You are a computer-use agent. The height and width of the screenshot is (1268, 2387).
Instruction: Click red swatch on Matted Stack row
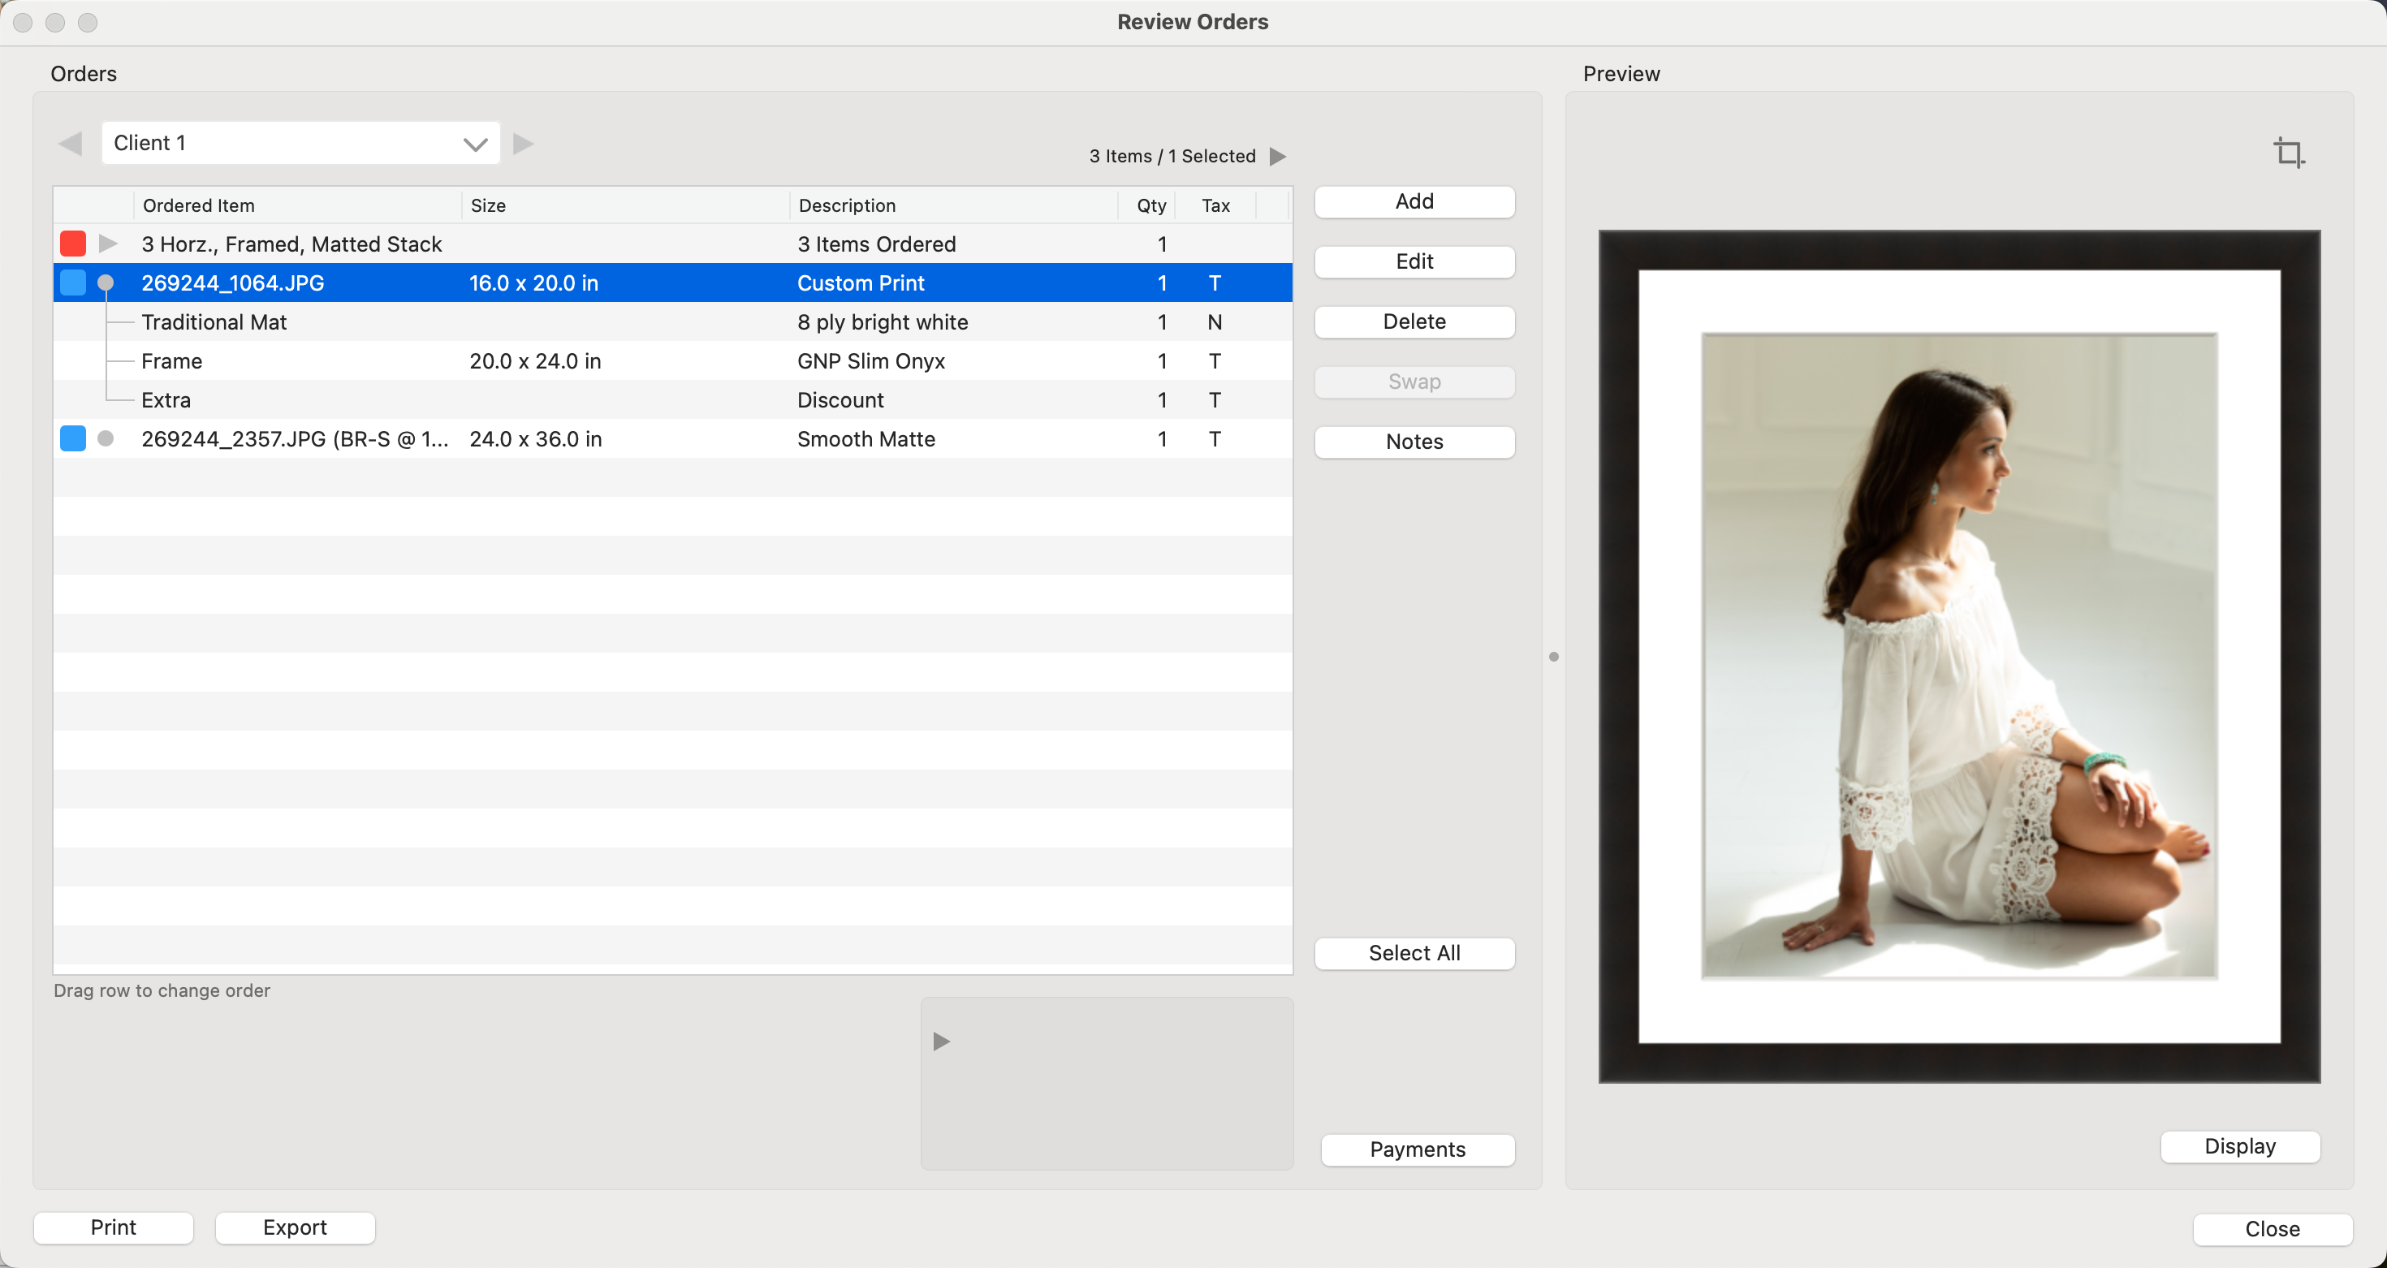click(73, 244)
